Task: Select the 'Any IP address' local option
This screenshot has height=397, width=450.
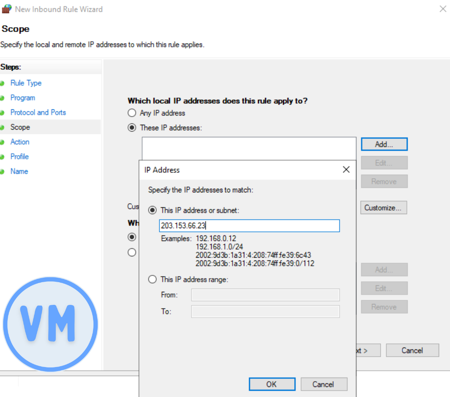Action: 132,113
